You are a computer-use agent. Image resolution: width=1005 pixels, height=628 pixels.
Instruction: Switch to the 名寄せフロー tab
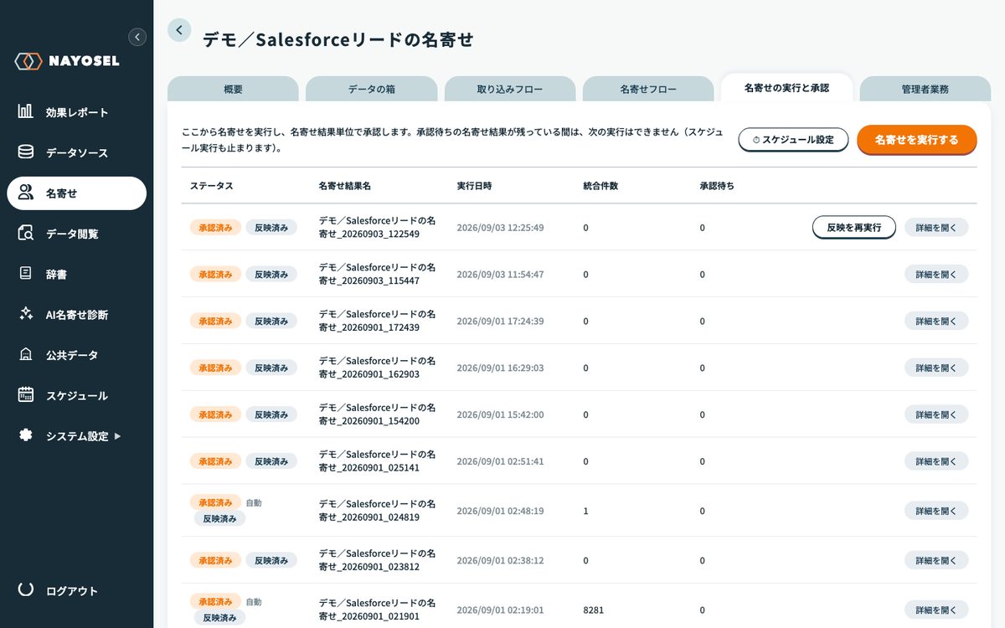click(x=648, y=89)
